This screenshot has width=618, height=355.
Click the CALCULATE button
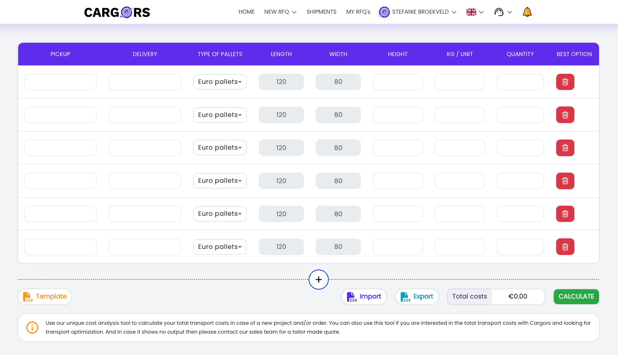pyautogui.click(x=576, y=297)
